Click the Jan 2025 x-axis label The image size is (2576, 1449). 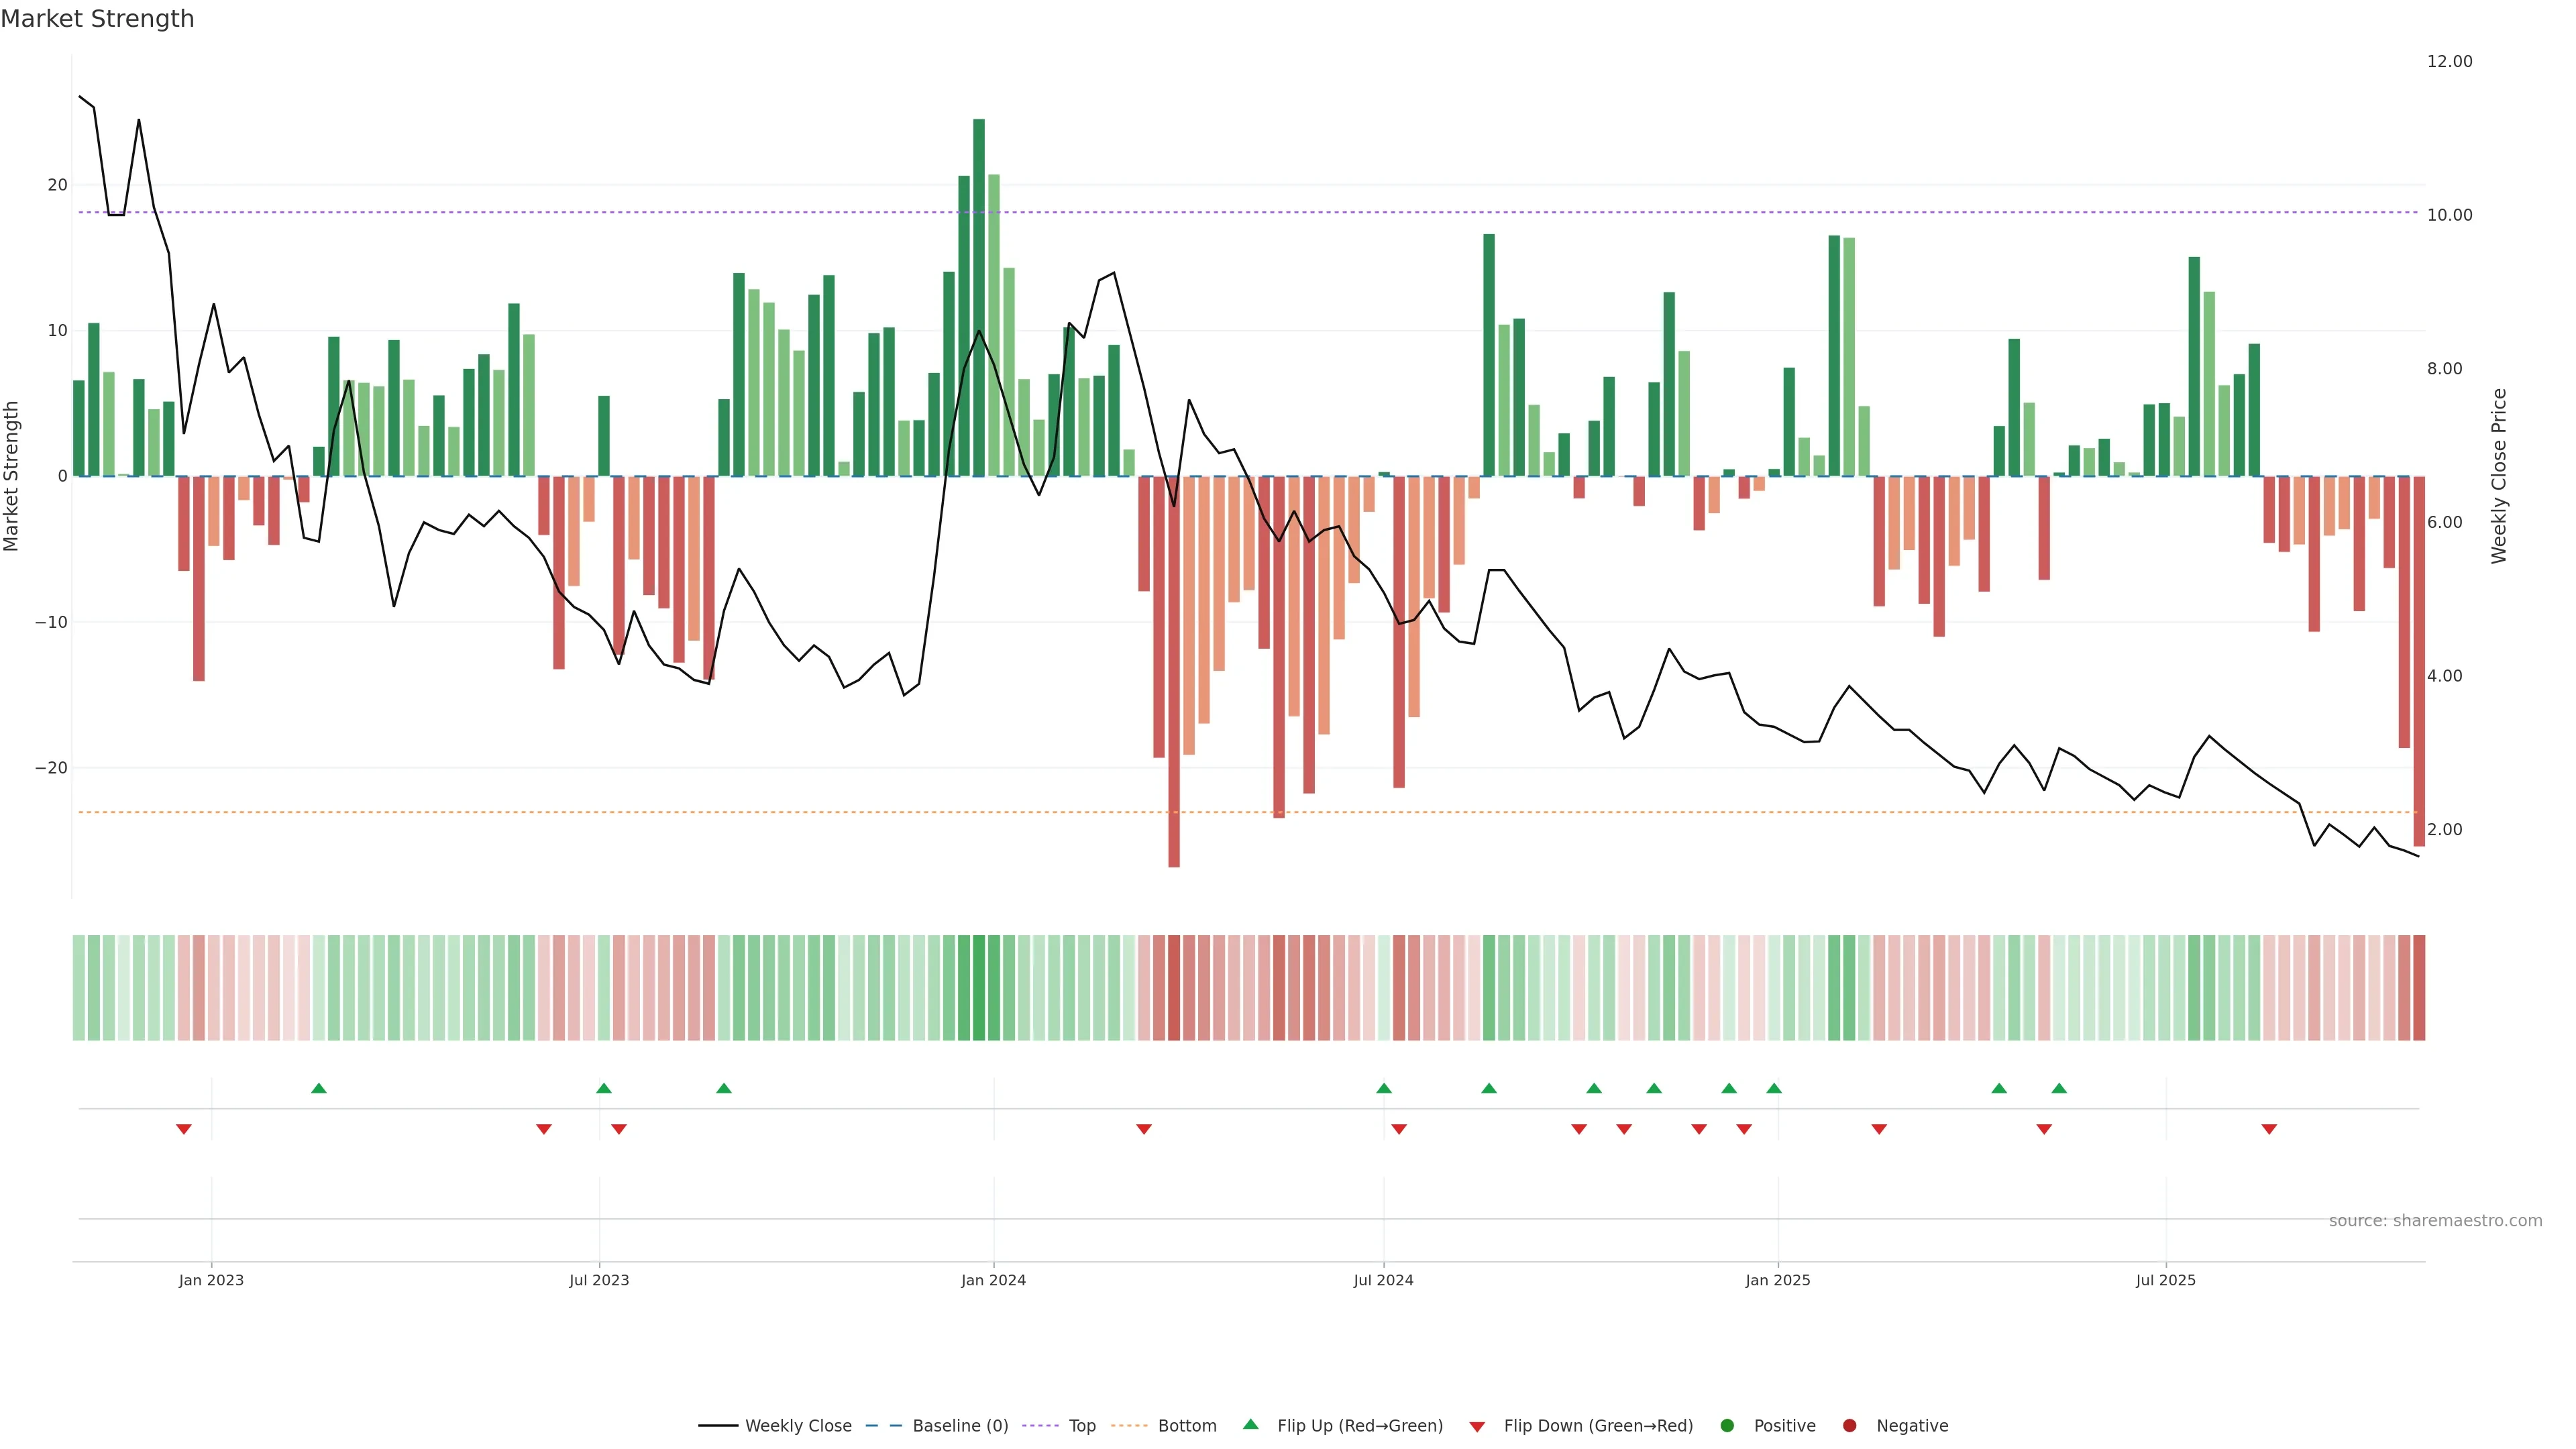pyautogui.click(x=1778, y=1280)
